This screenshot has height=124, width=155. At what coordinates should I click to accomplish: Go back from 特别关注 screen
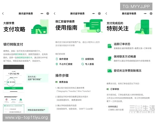pyautogui.click(x=106, y=13)
